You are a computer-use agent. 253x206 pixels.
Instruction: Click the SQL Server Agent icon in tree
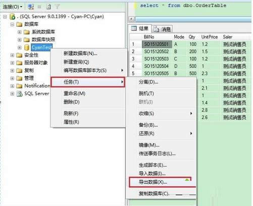click(x=20, y=93)
